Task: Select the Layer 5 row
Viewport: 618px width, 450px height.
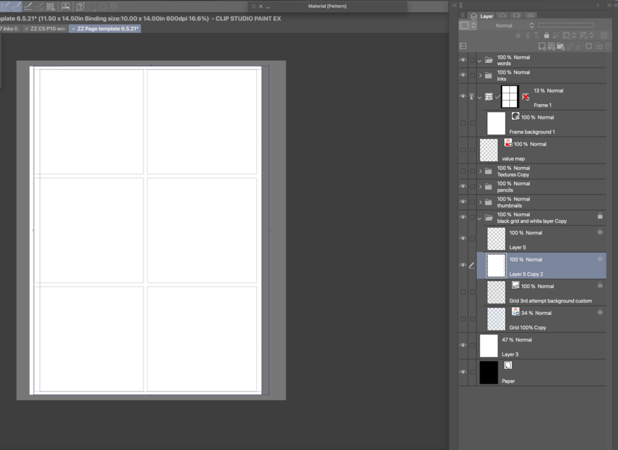Action: (x=541, y=239)
